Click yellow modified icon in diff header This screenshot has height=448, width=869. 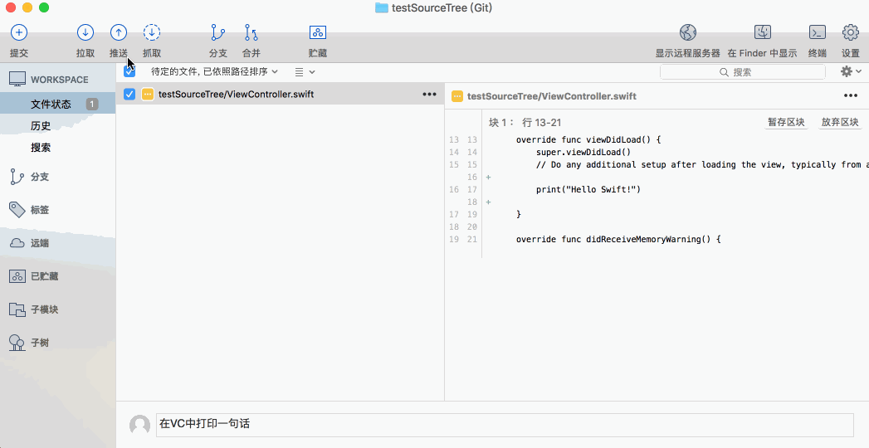[457, 95]
